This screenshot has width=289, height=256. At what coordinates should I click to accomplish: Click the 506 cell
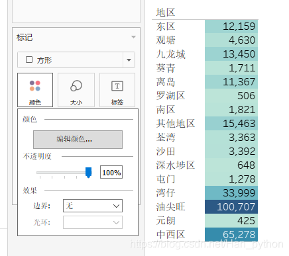click(x=231, y=96)
